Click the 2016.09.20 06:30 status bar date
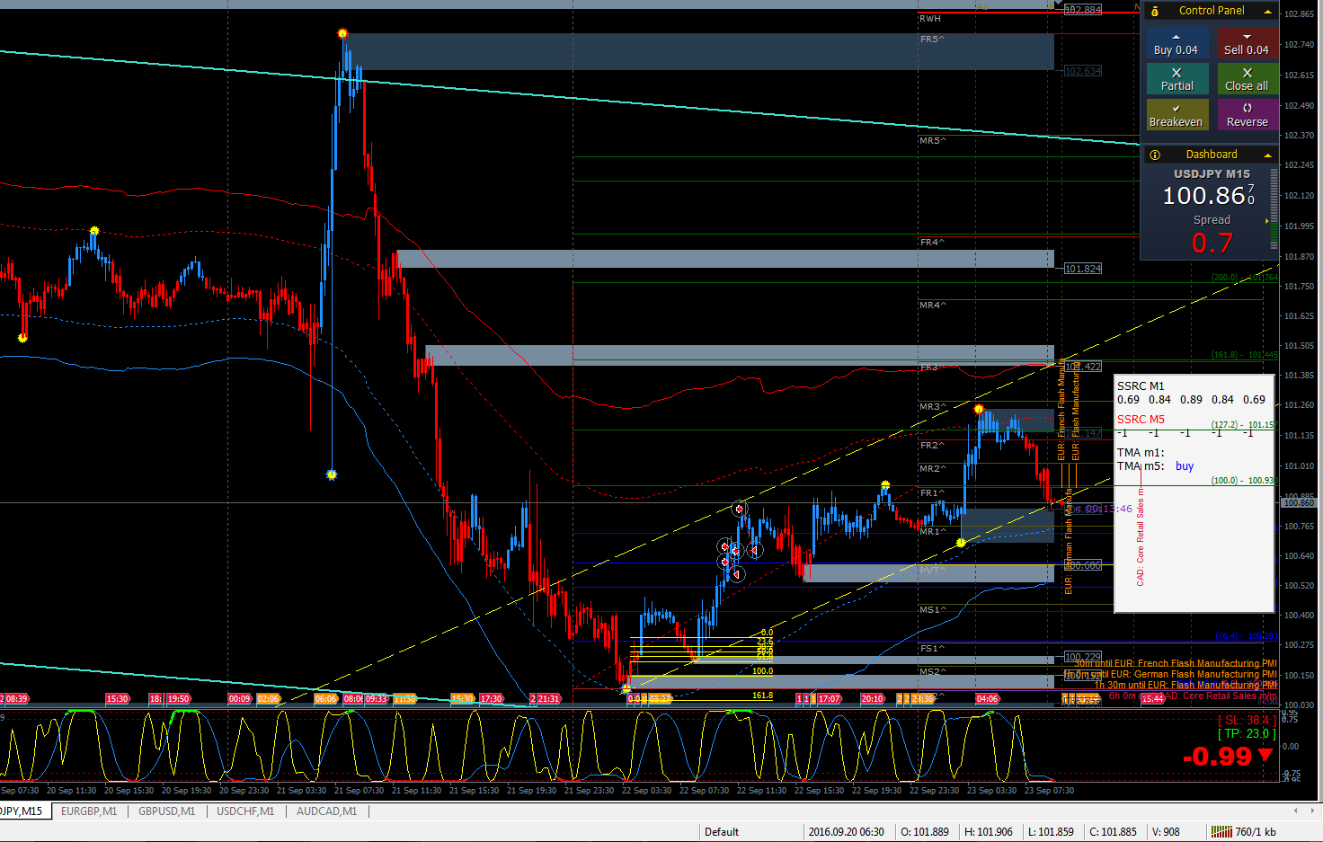Viewport: 1323px width, 842px height. (x=846, y=831)
